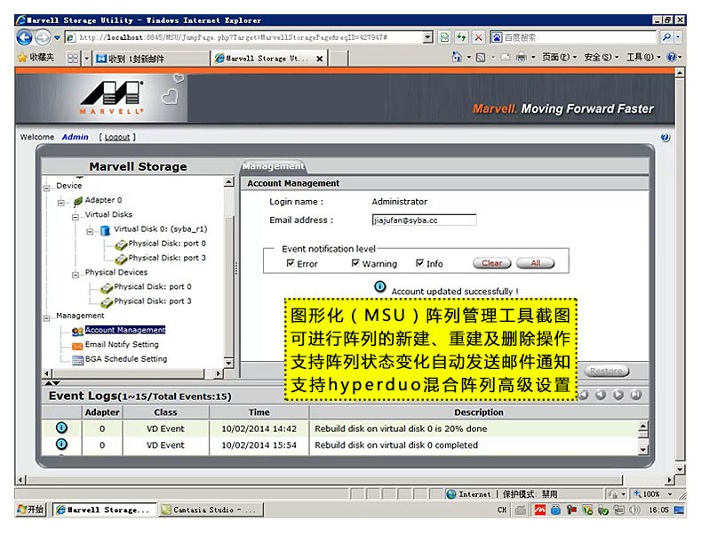
Task: Click the Logout link
Action: [117, 137]
